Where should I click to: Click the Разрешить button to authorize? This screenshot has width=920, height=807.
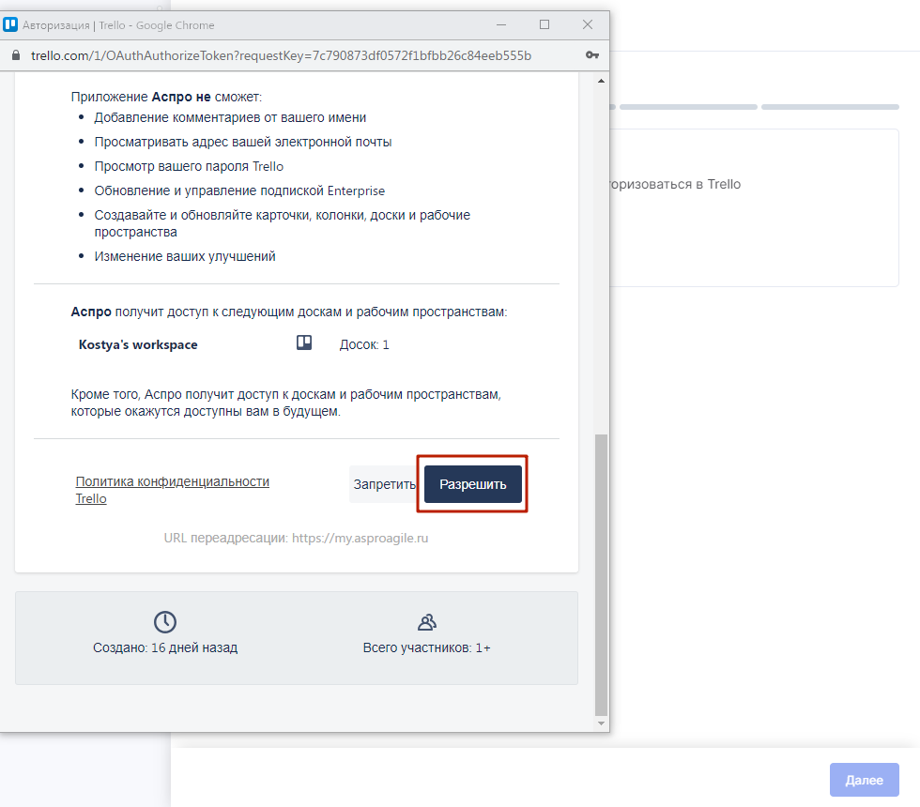click(473, 484)
